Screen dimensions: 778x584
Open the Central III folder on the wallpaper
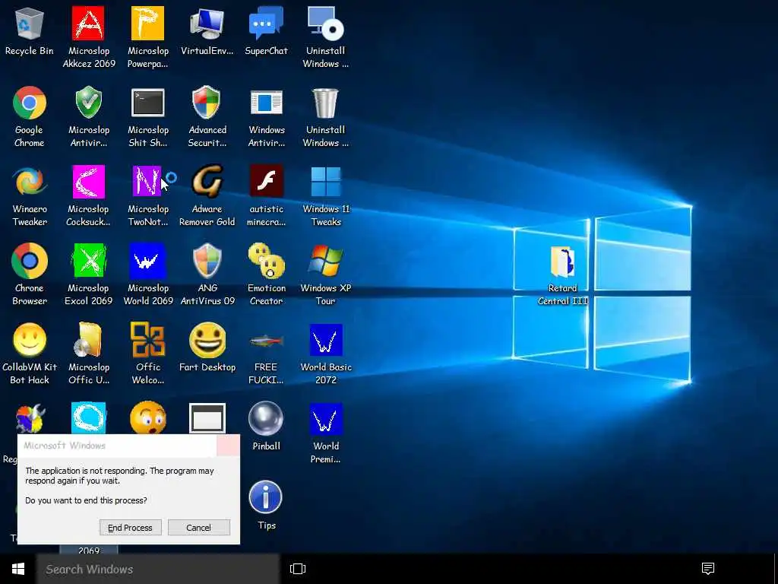tap(562, 262)
